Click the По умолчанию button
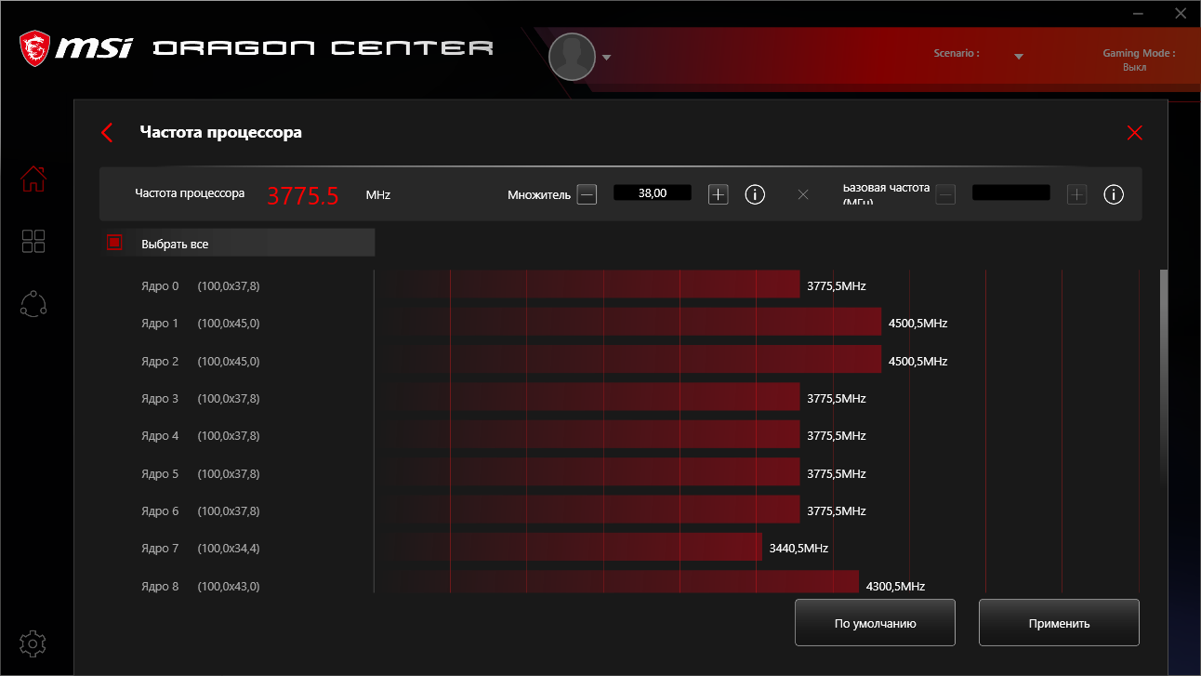This screenshot has width=1201, height=676. point(875,623)
